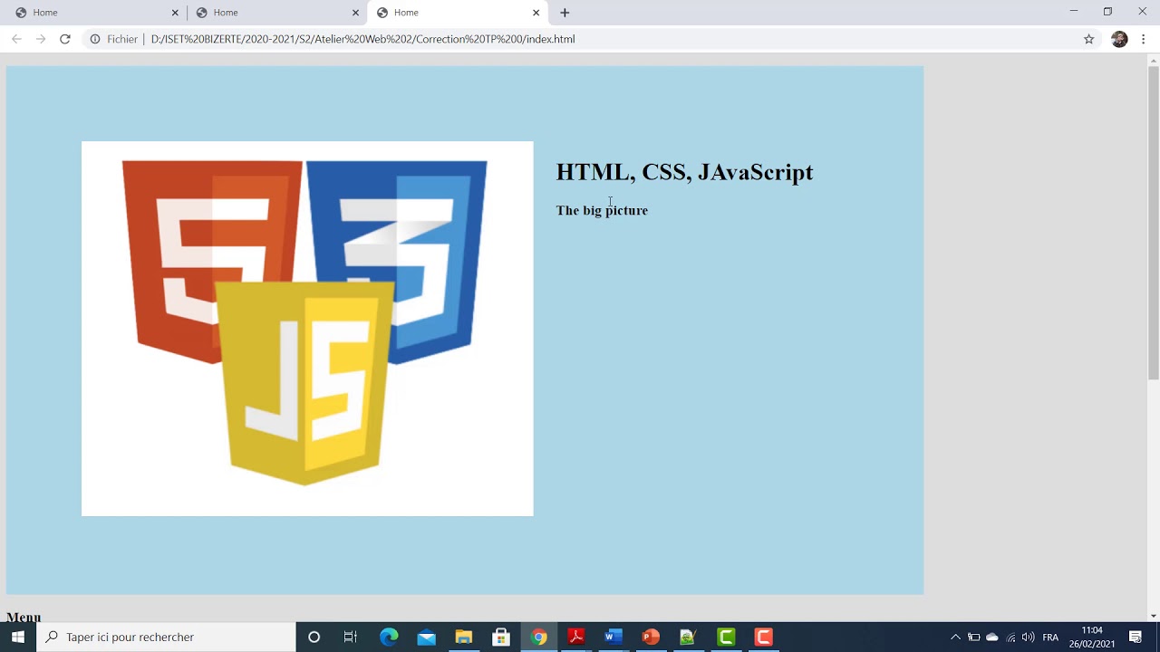Image resolution: width=1160 pixels, height=652 pixels.
Task: Click the browser back arrow
Action: (x=16, y=39)
